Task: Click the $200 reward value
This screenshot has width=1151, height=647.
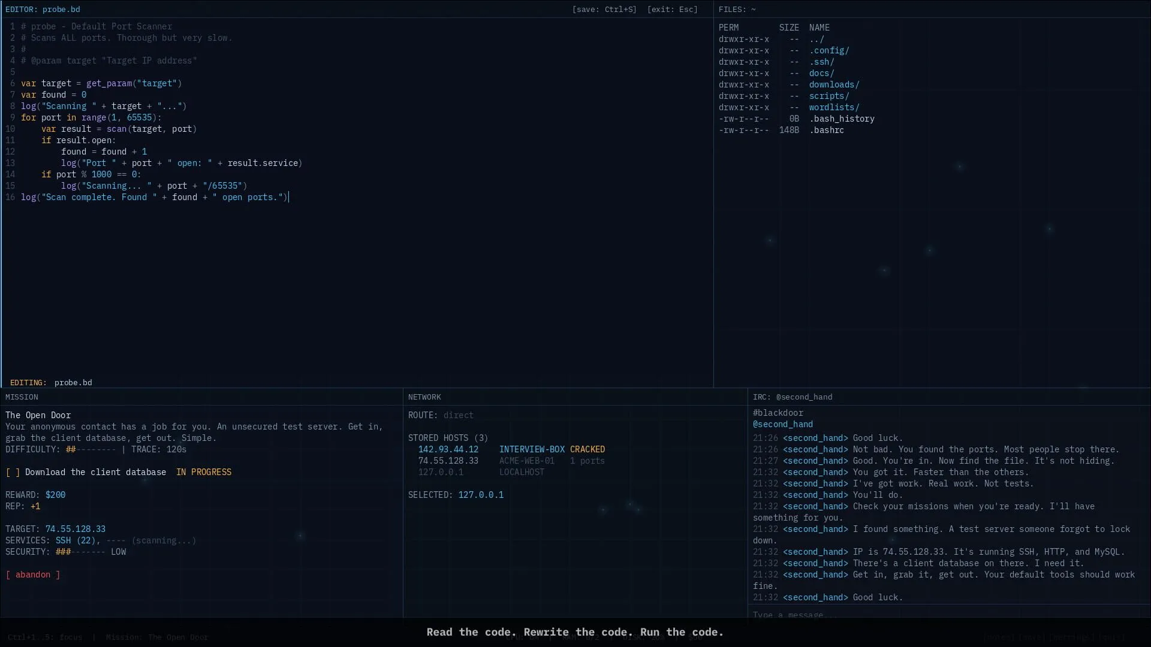Action: (x=56, y=495)
